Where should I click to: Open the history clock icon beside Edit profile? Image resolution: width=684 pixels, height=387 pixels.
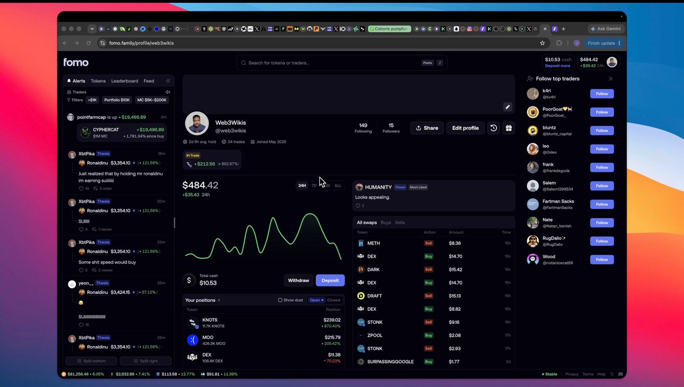pyautogui.click(x=493, y=128)
